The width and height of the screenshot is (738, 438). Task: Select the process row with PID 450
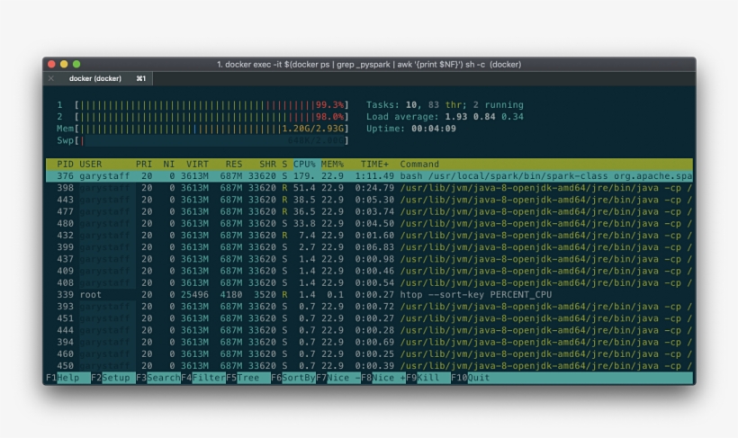[x=370, y=365]
